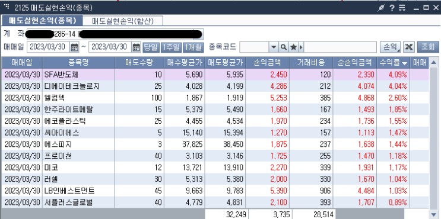Screen dimensions: 441x219
Task: Click the 매매일 column header
Action: pyautogui.click(x=22, y=63)
